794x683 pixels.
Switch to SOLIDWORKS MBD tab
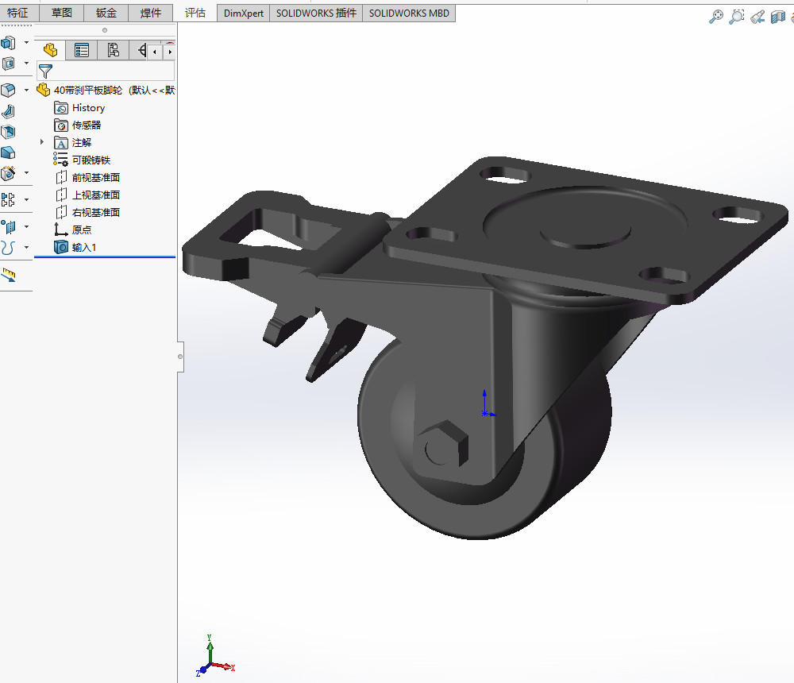click(409, 14)
